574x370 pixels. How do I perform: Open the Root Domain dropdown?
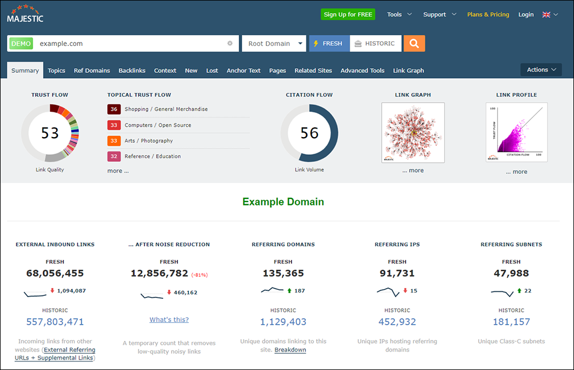pos(274,44)
